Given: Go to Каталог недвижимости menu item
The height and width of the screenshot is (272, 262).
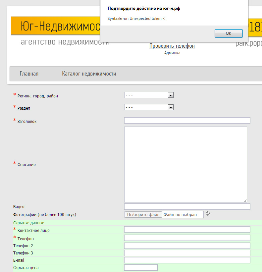Looking at the screenshot, I should pos(89,74).
